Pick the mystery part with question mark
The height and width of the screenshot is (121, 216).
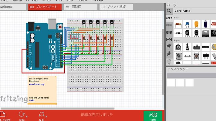point(214,33)
